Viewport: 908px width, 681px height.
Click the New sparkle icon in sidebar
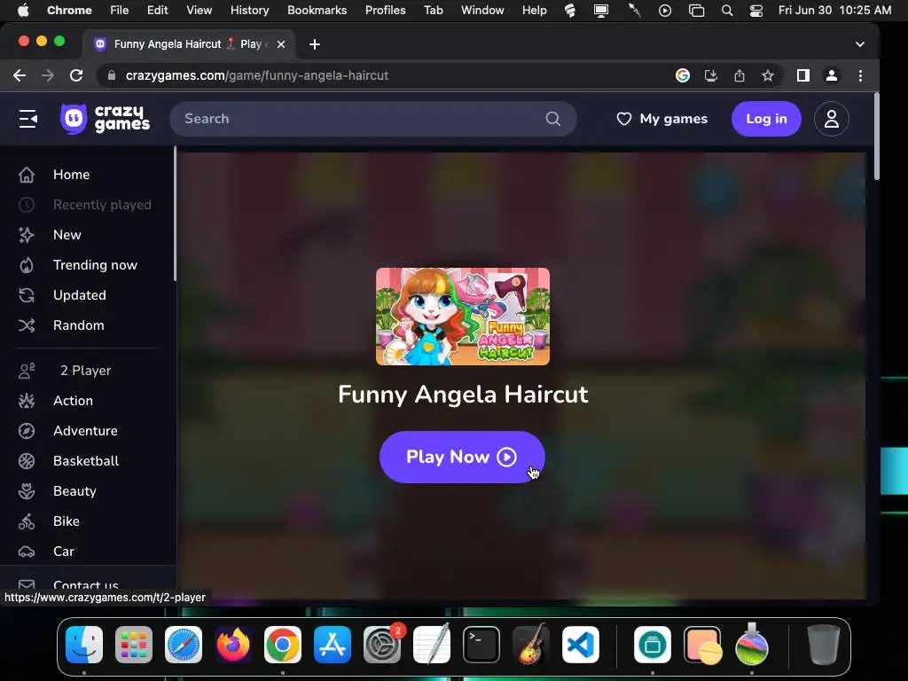click(x=27, y=235)
